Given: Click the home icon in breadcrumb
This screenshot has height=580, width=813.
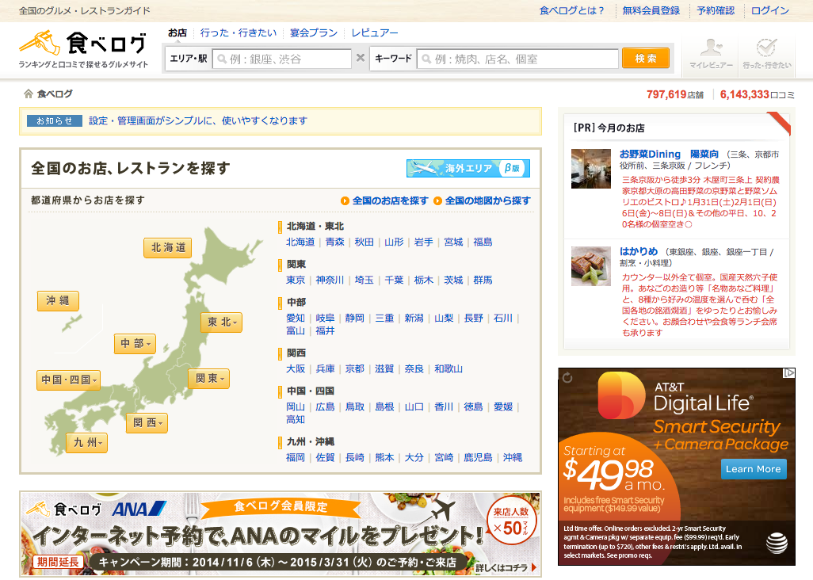Looking at the screenshot, I should click(x=29, y=94).
